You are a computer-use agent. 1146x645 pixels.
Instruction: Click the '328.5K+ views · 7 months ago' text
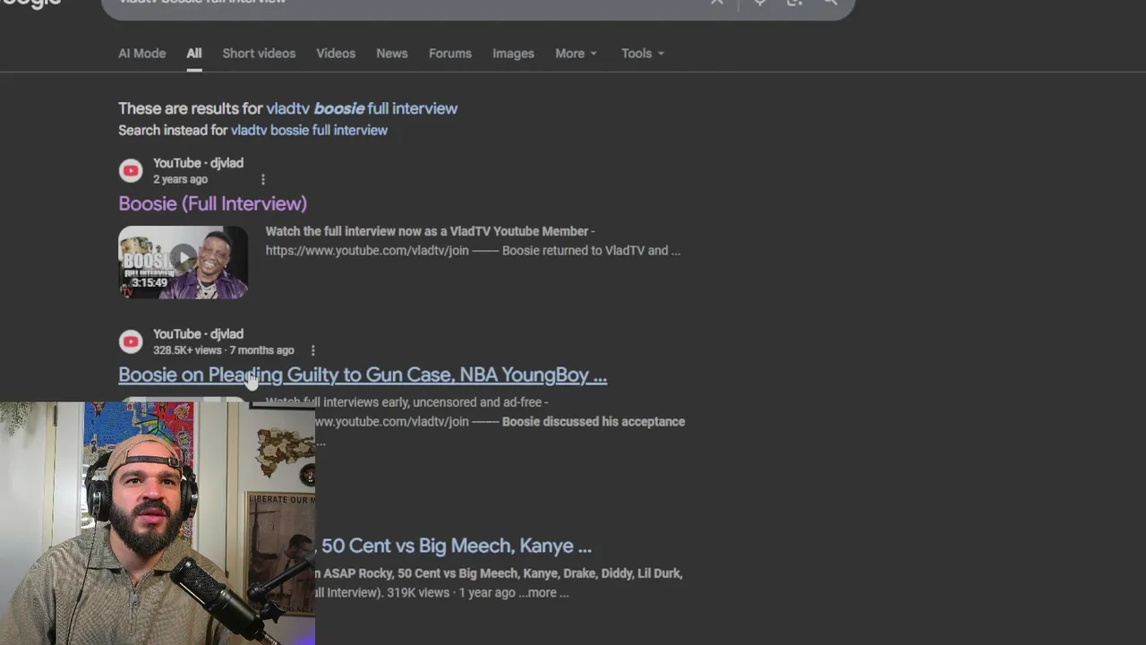click(x=223, y=350)
